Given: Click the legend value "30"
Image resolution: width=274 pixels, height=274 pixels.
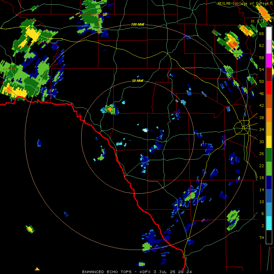Looking at the screenshot, I should click(262, 142).
